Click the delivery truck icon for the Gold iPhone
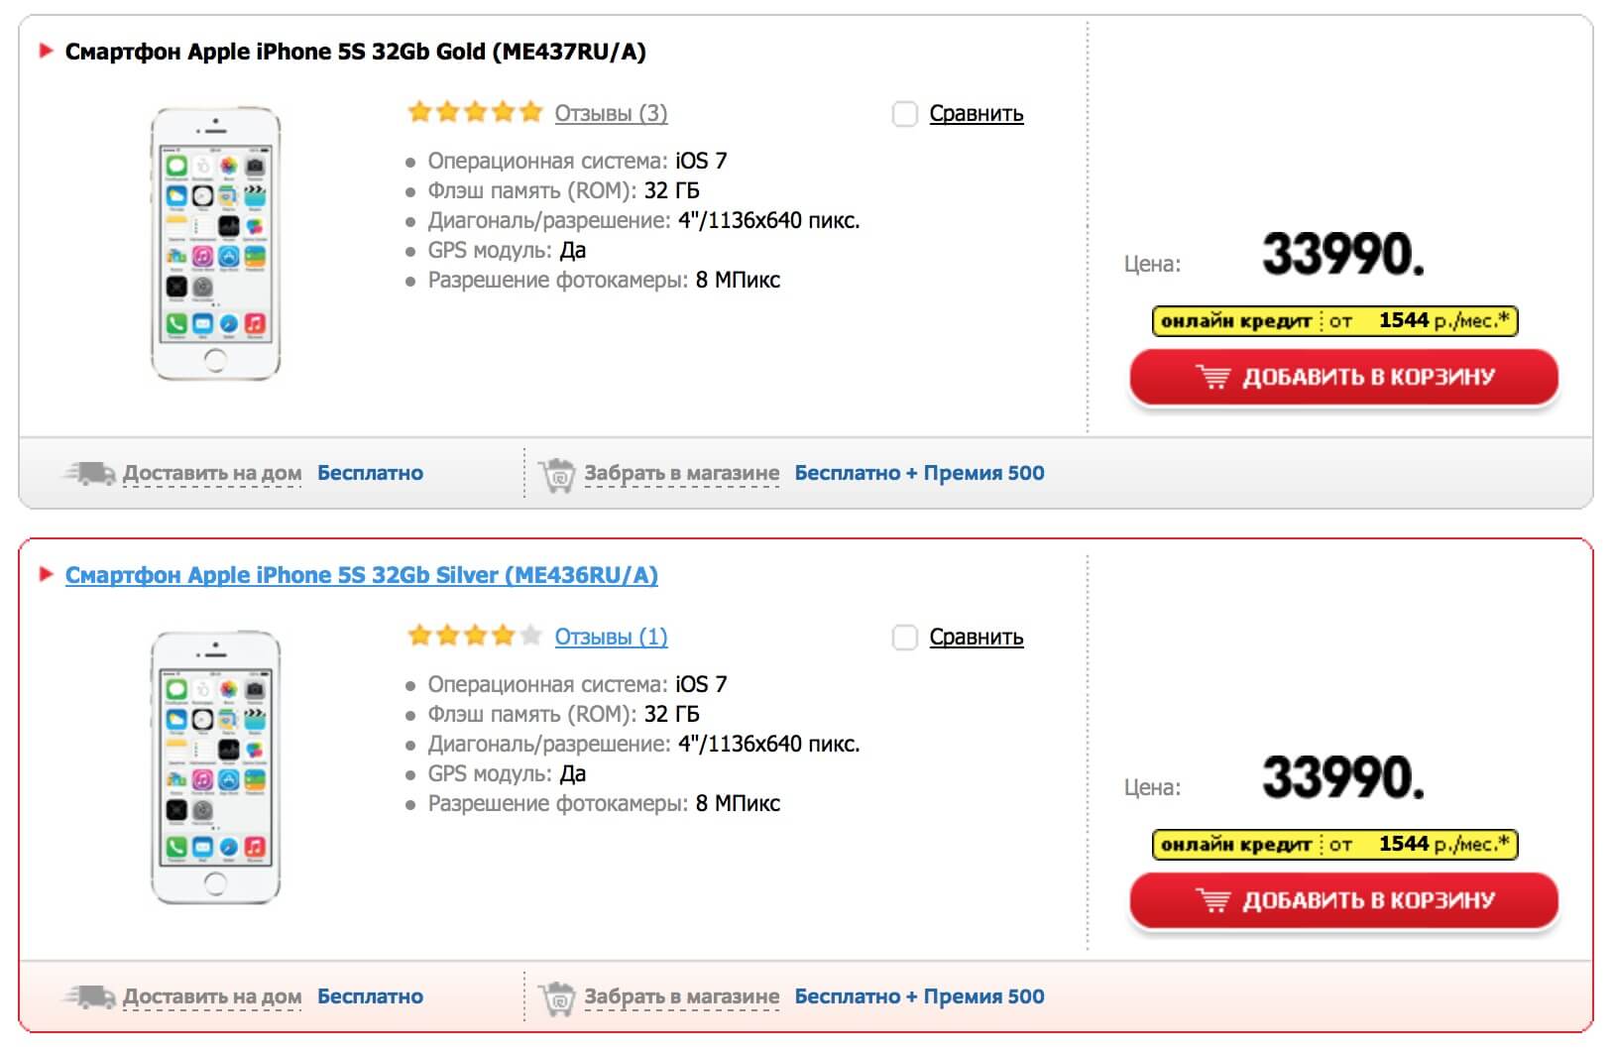Screen dimensions: 1612x1051 [x=89, y=473]
